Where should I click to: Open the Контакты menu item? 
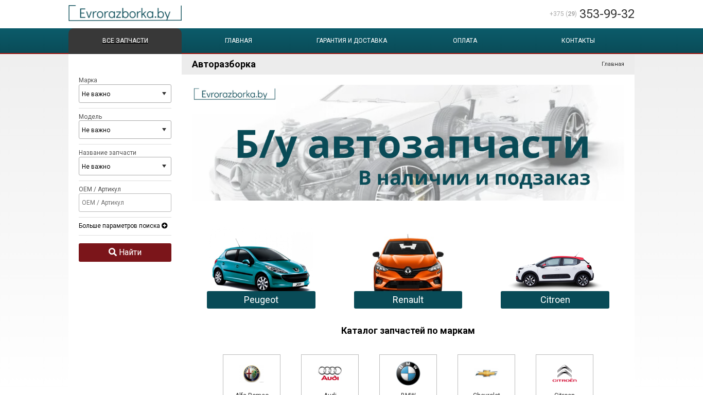click(x=578, y=41)
